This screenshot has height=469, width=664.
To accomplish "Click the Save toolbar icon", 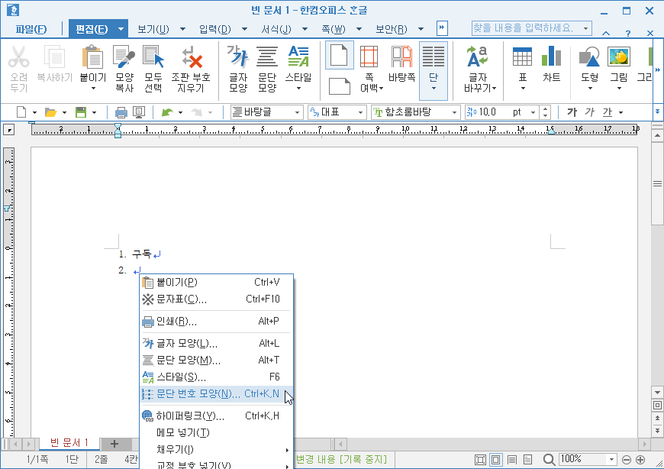I will coord(80,112).
